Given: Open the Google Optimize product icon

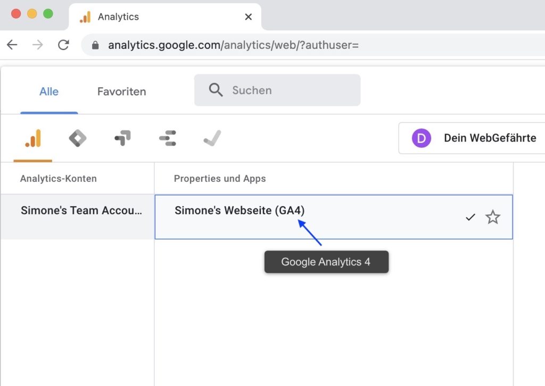Looking at the screenshot, I should pos(123,138).
